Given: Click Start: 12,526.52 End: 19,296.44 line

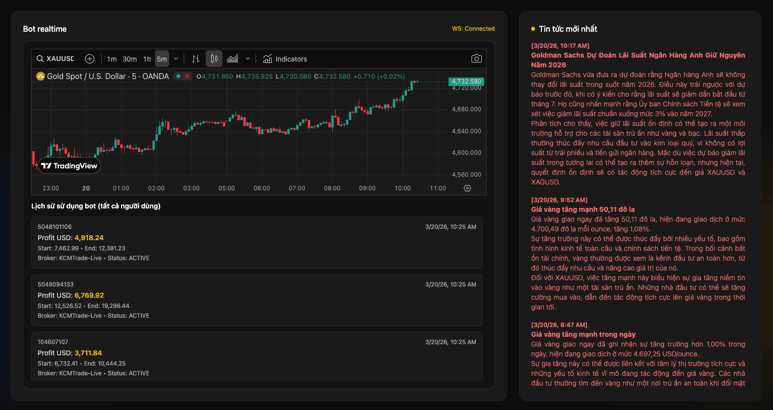Looking at the screenshot, I should [84, 306].
